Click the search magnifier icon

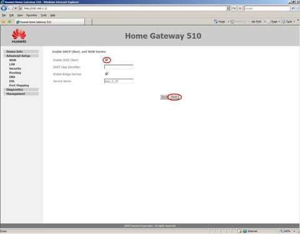pyautogui.click(x=293, y=8)
